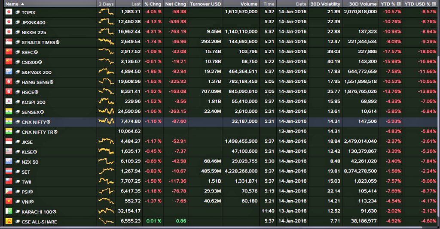The width and height of the screenshot is (440, 229).
Task: Click the info icon in the YTD % header
Action: coord(398,4)
